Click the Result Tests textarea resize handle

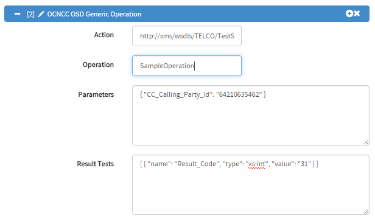tap(366, 211)
